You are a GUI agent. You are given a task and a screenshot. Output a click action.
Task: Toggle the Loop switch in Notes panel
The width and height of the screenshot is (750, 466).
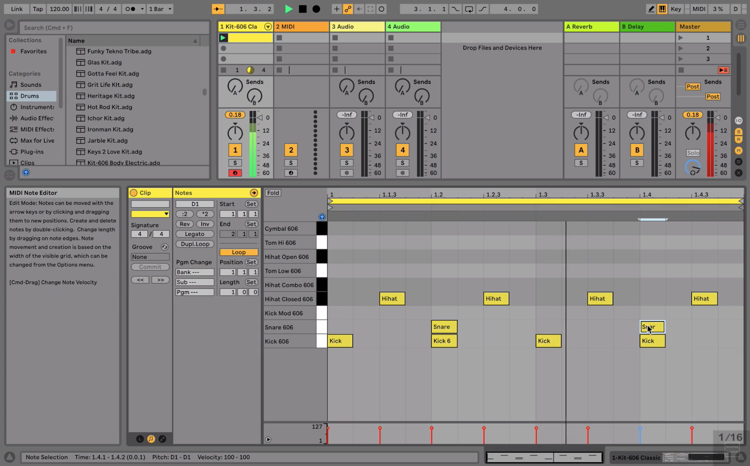[x=239, y=252]
